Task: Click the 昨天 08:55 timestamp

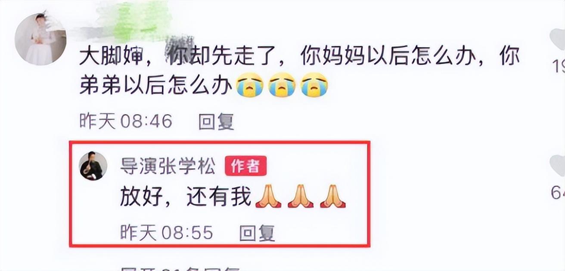Action: coord(167,233)
